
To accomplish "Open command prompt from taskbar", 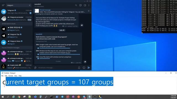I will tap(51, 97).
